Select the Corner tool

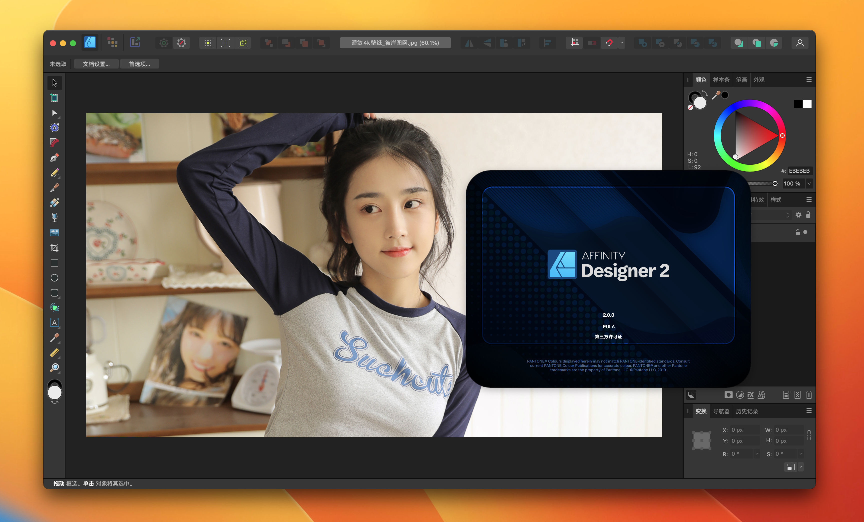[x=54, y=143]
